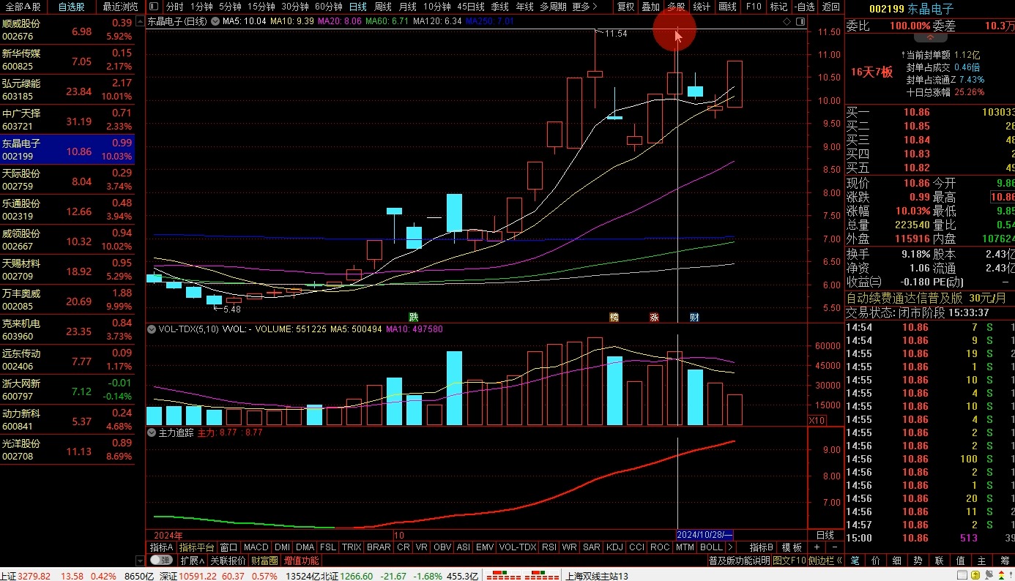Screen dimensions: 1015x581
Task: Click the panel layout icon above the chart
Action: tap(800, 21)
